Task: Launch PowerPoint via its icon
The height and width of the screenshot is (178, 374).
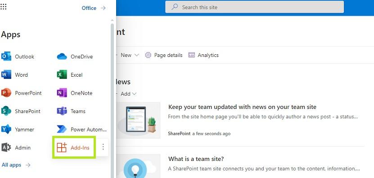Action: [6, 93]
